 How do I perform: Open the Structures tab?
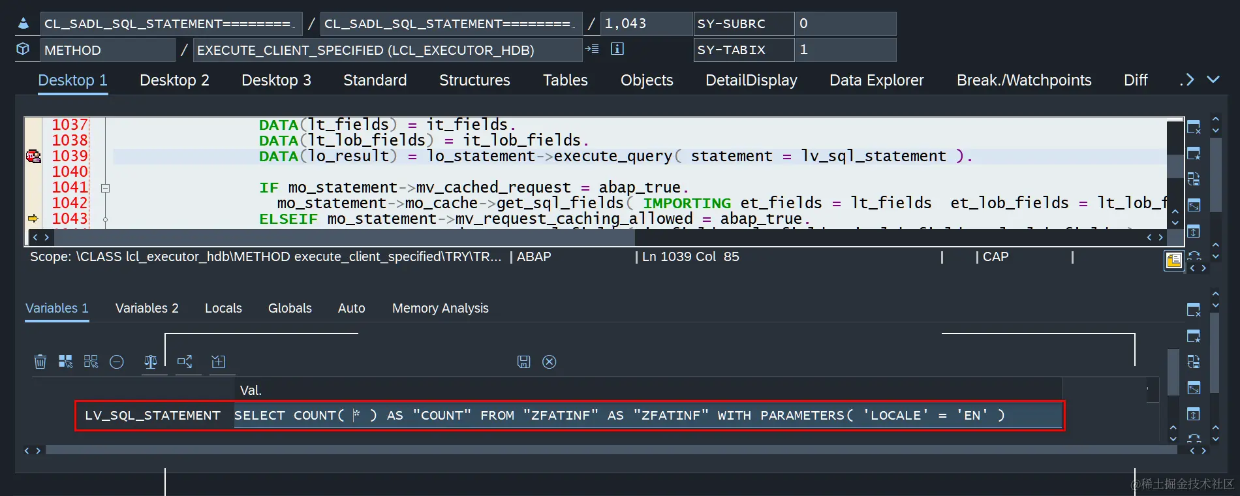[x=474, y=80]
